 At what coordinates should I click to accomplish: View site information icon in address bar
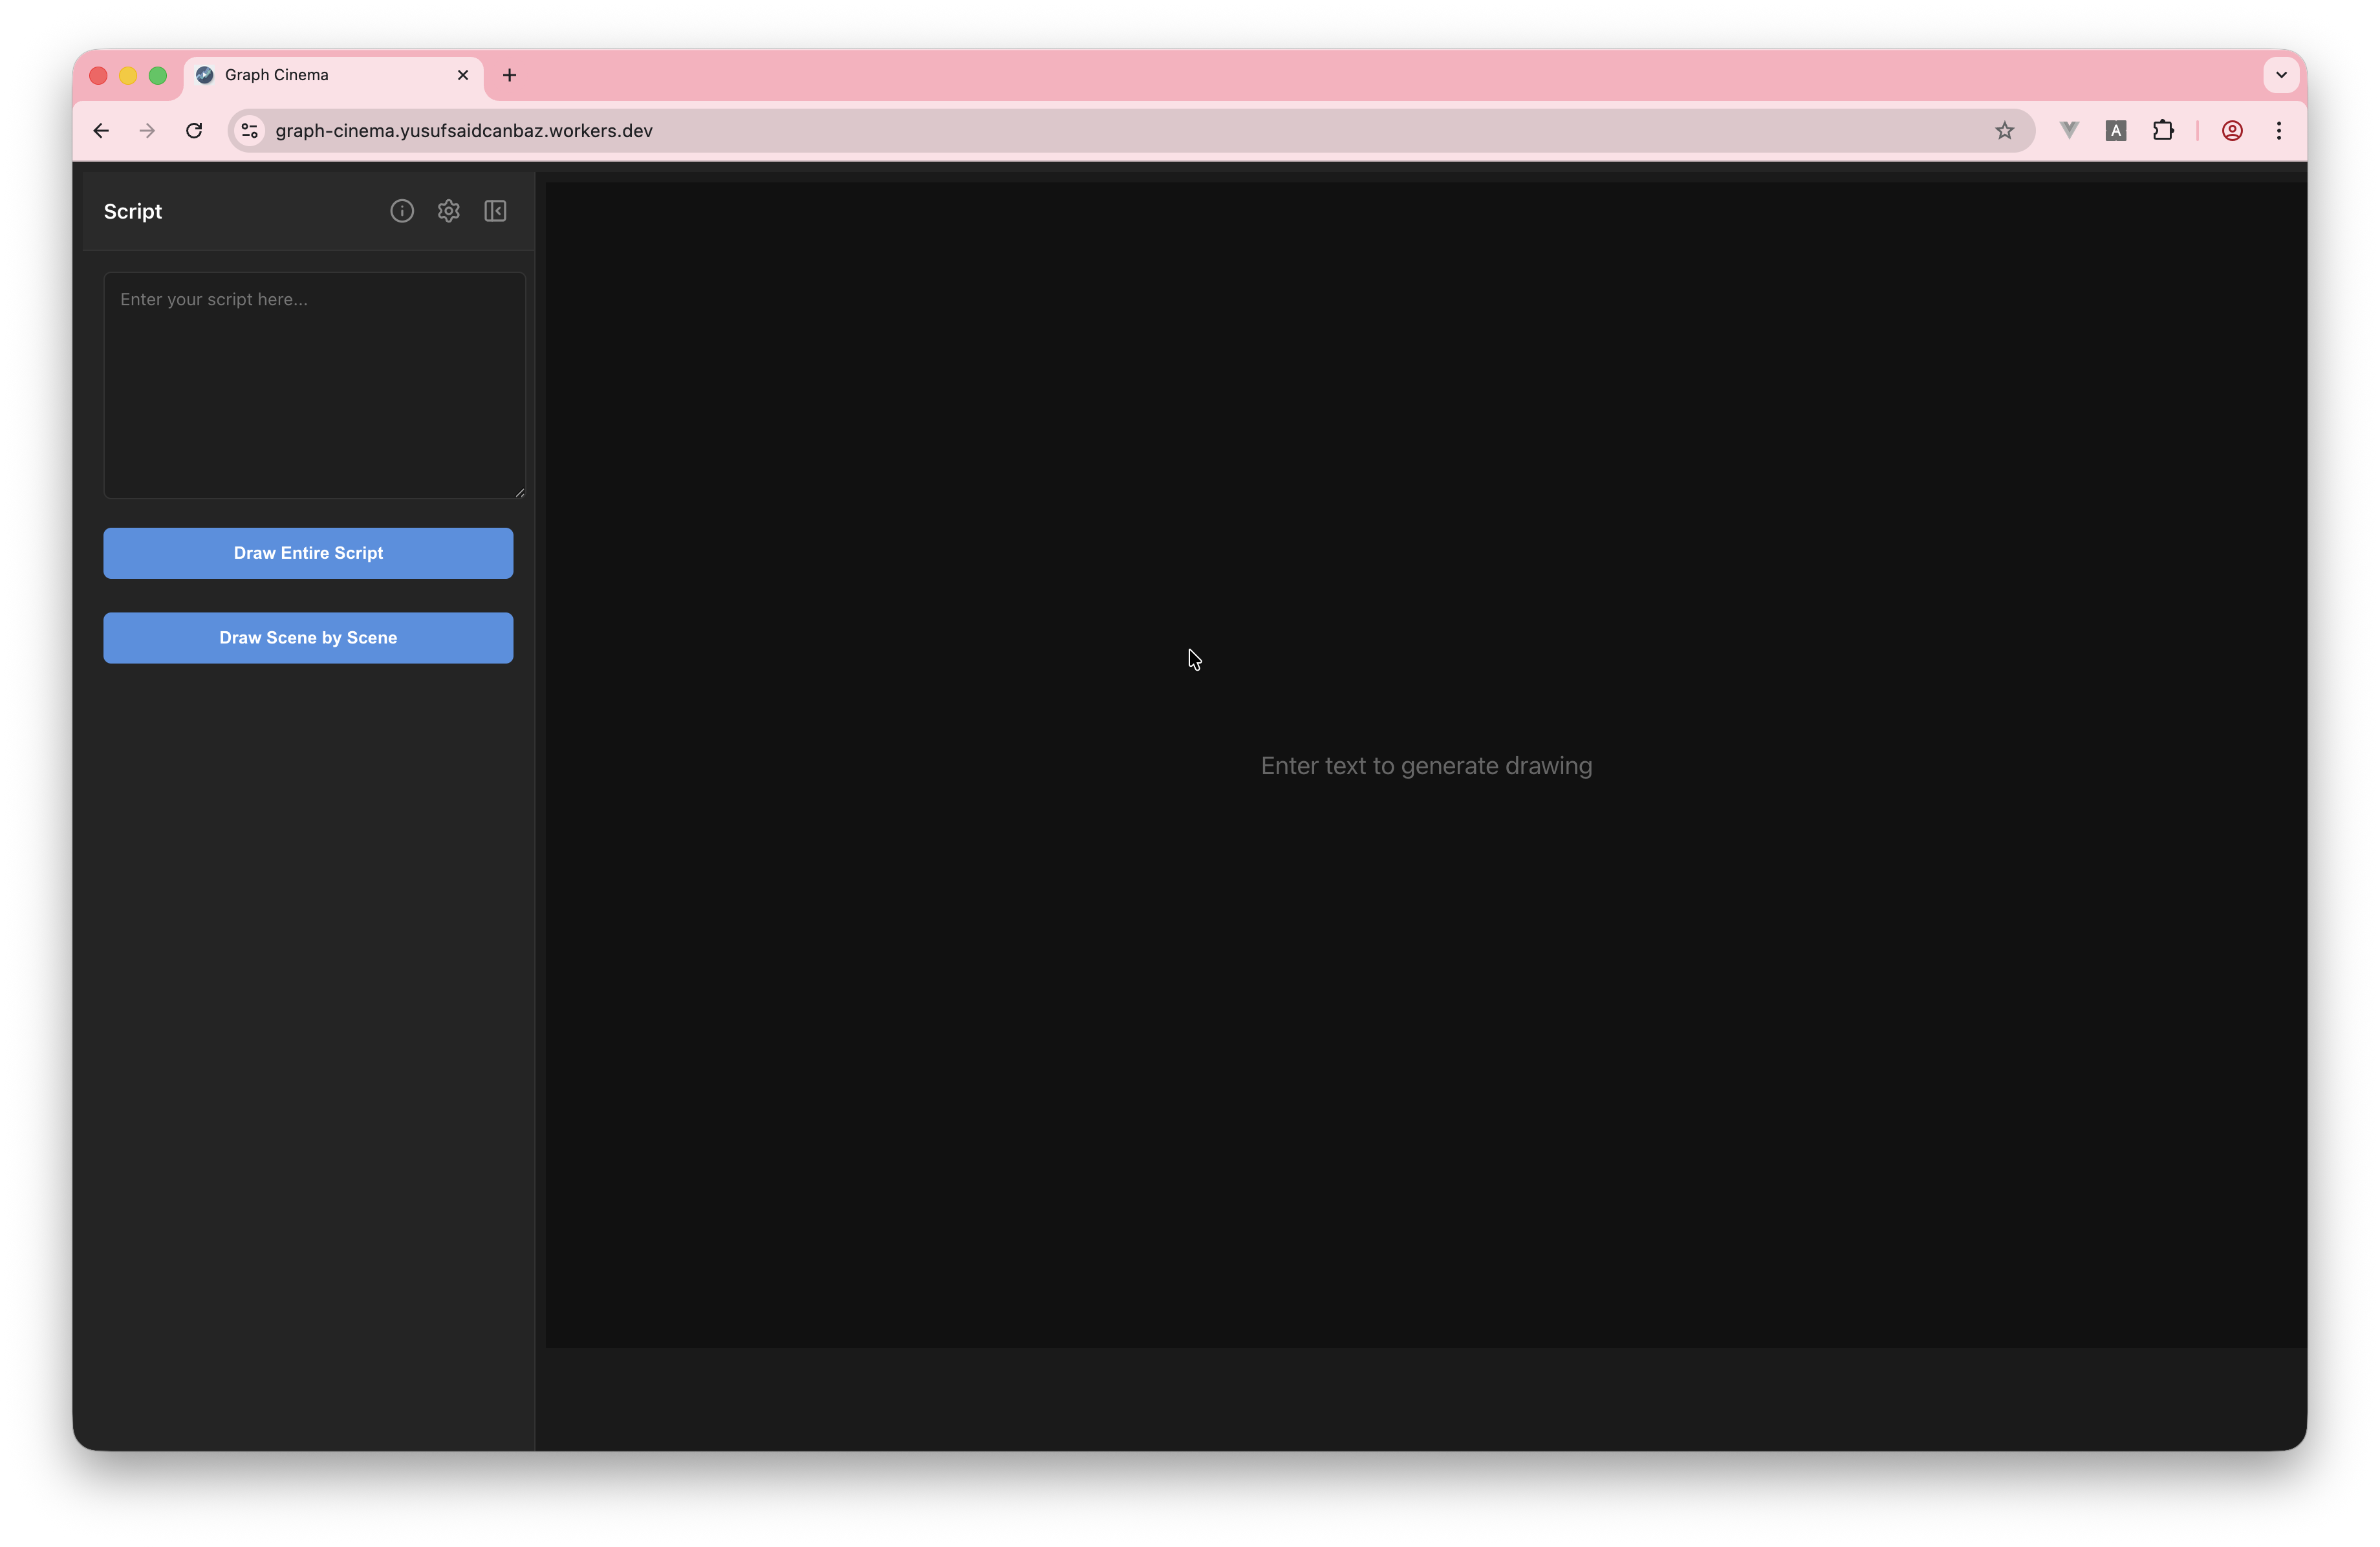(250, 131)
